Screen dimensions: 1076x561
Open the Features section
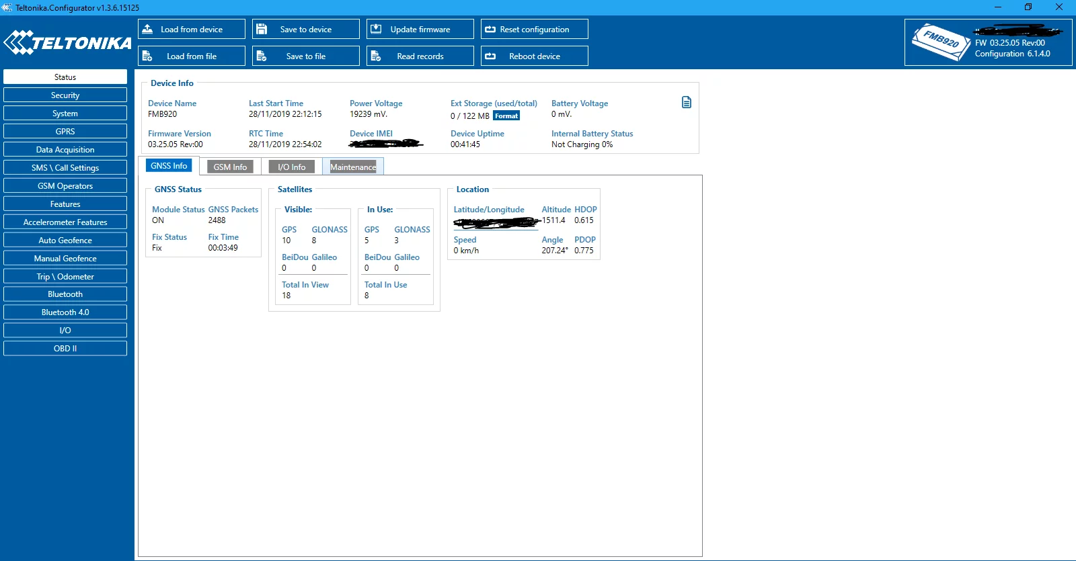(x=65, y=204)
